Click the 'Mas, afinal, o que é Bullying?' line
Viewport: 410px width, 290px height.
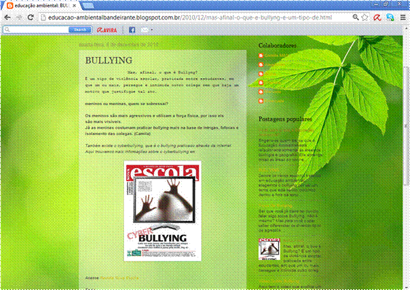tap(162, 72)
